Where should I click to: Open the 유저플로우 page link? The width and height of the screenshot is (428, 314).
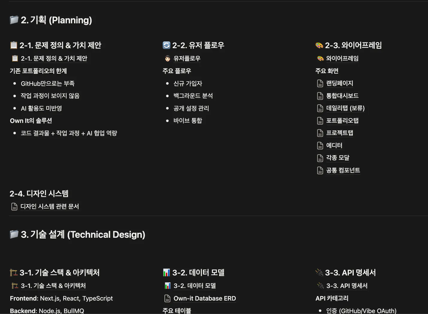point(187,59)
